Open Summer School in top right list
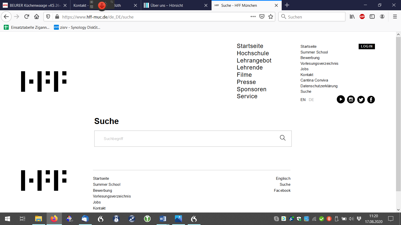Screen dimensions: 401x225 pyautogui.click(x=314, y=52)
